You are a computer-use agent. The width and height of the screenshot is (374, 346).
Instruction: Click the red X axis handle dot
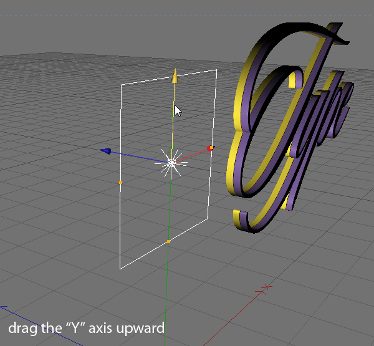pyautogui.click(x=210, y=148)
